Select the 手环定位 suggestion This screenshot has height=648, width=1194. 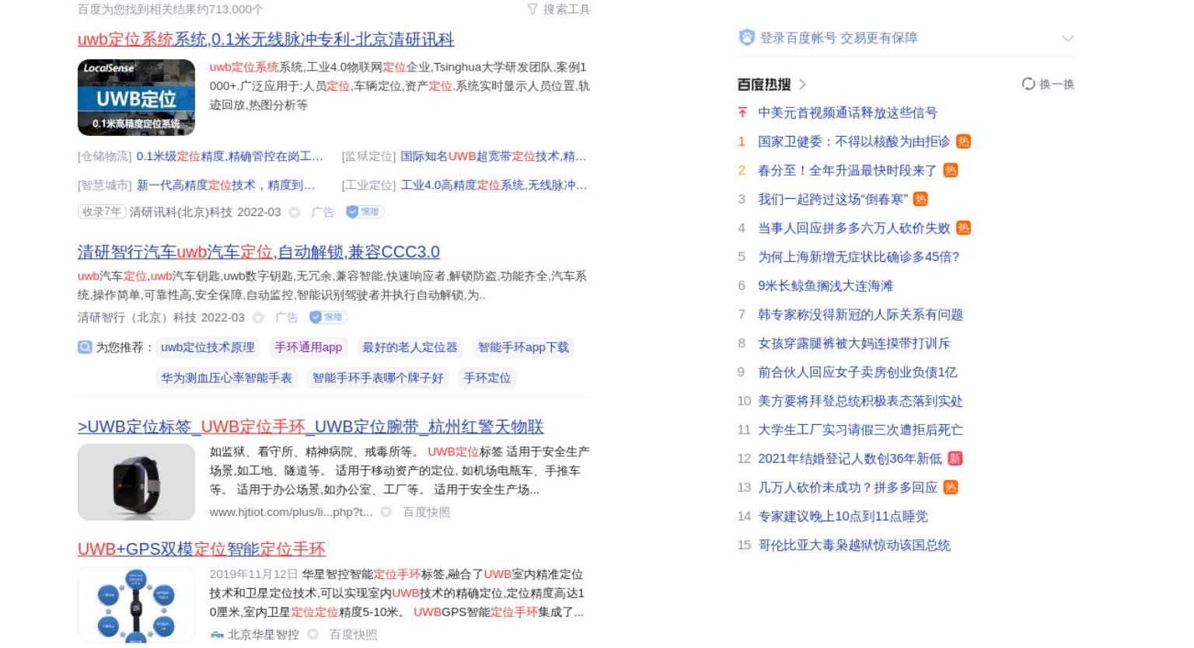click(x=487, y=378)
